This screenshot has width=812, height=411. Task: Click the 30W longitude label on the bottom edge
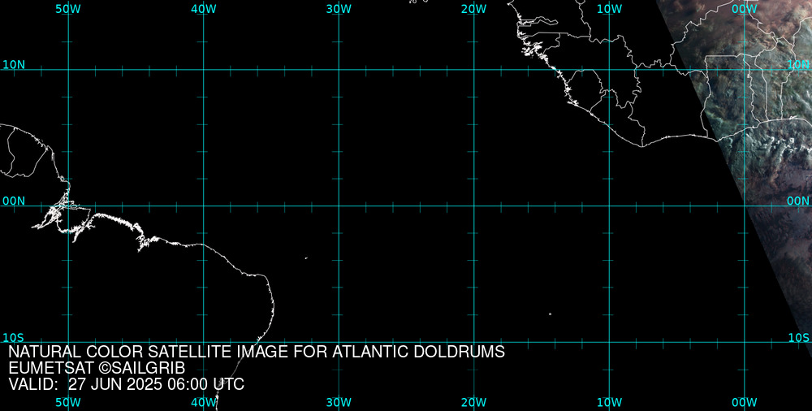339,403
